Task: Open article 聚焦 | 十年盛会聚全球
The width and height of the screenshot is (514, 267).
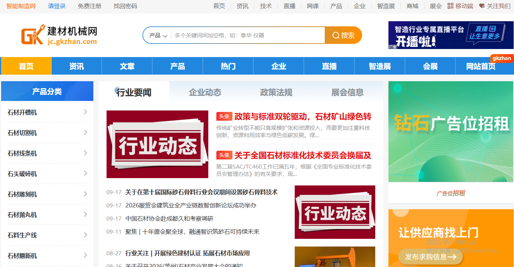Action: [x=192, y=232]
